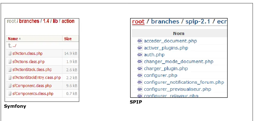Open sfComponents.class.php file link
Screen dimensions: 254x121
click(33, 94)
